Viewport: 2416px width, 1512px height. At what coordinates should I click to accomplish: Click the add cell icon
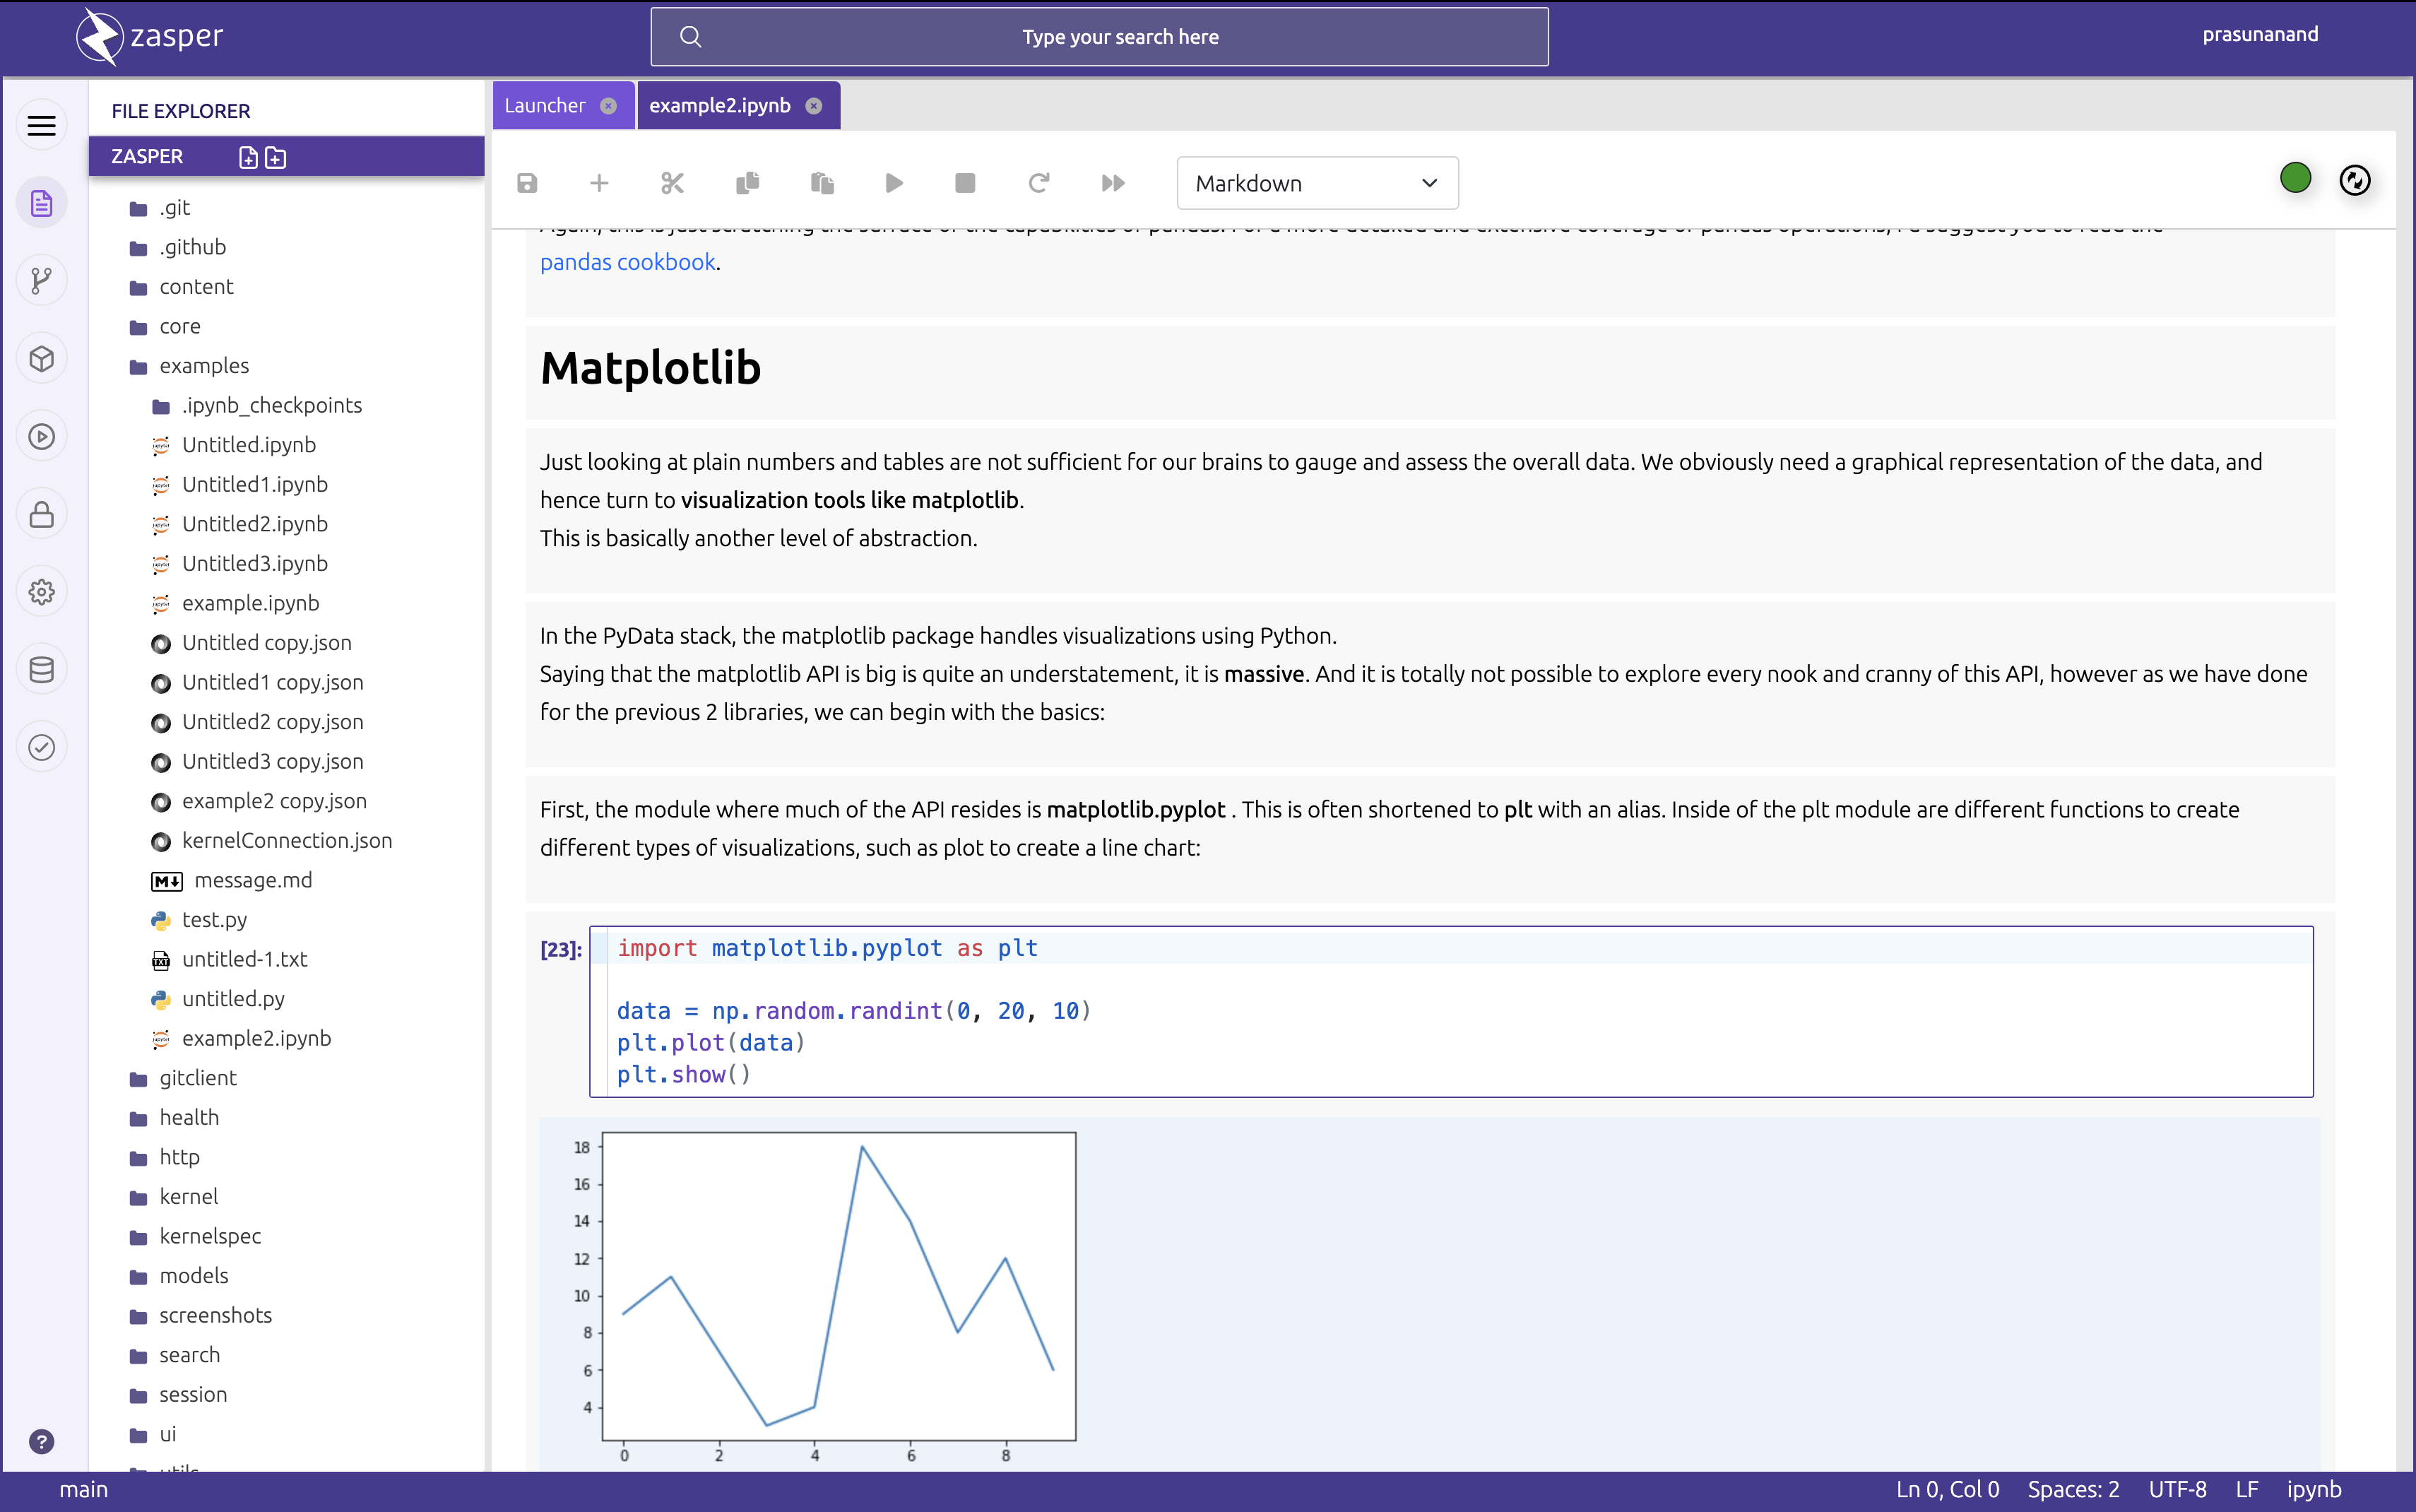point(599,183)
